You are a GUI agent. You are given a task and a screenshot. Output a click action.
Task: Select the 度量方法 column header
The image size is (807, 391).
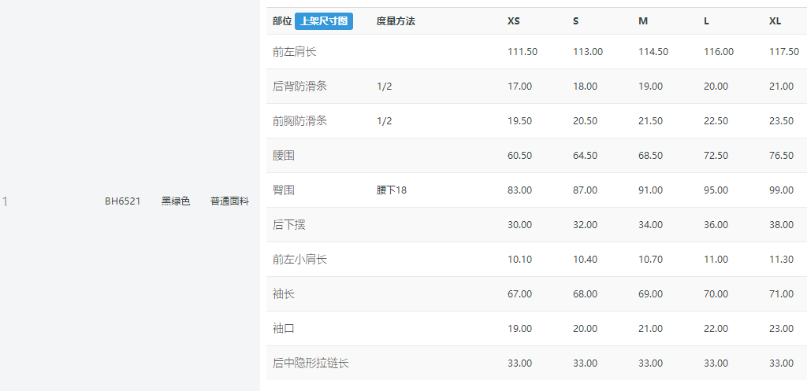(396, 21)
